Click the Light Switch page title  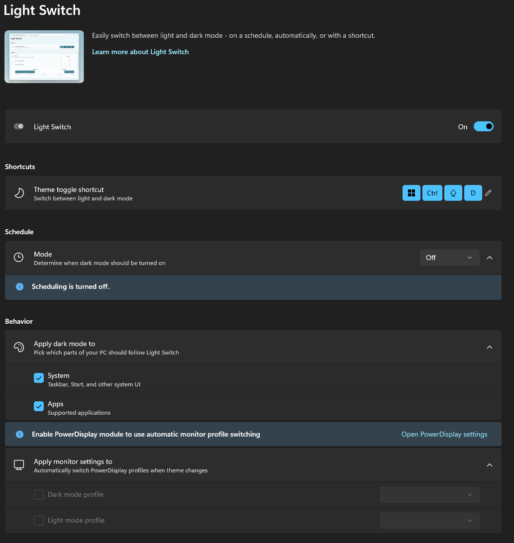[42, 10]
